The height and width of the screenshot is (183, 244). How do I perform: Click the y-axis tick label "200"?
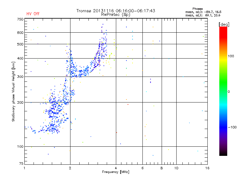[x=20, y=102]
